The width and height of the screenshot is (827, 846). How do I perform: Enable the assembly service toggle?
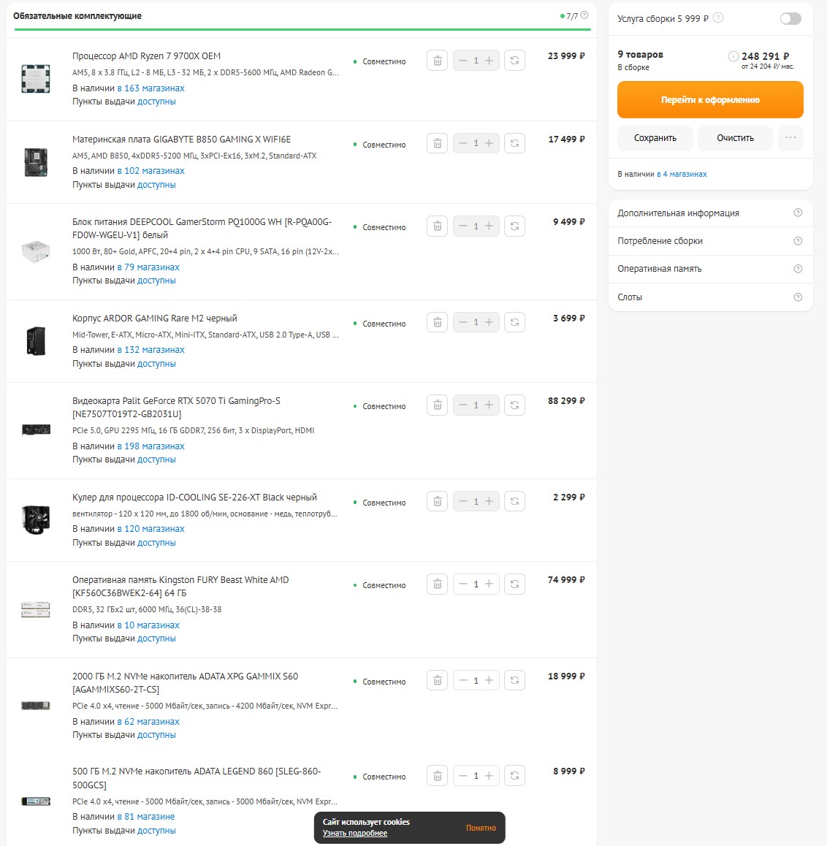tap(790, 19)
